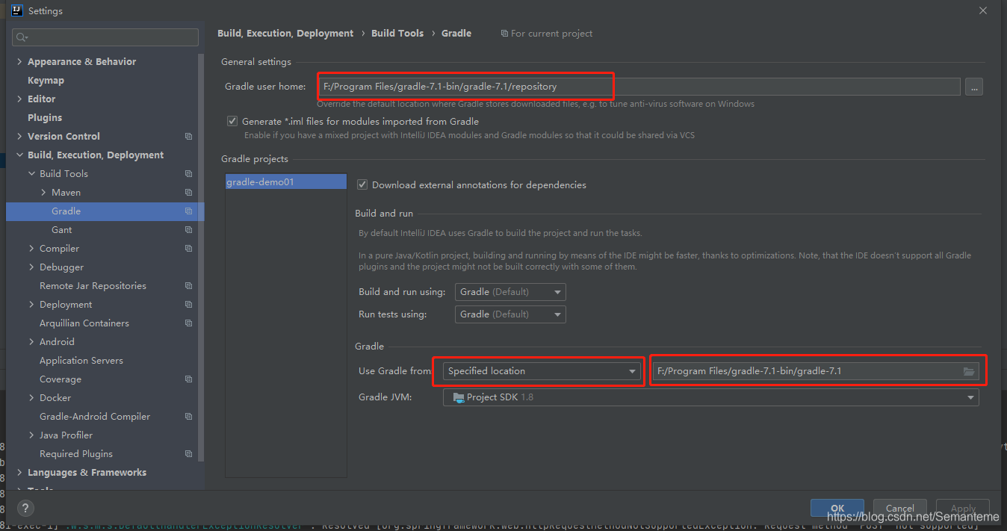Click the project-level icon beside Gradle-Android Compiler
The image size is (1007, 531).
pos(188,417)
